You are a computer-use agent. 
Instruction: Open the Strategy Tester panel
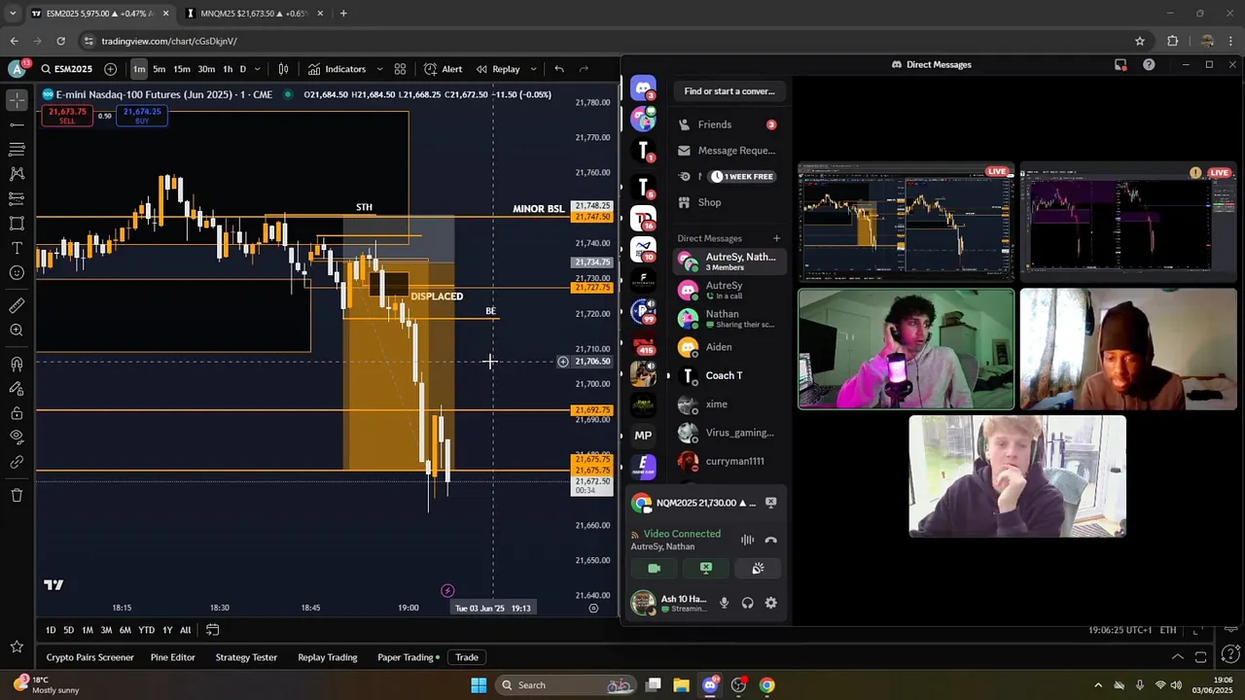(x=246, y=657)
